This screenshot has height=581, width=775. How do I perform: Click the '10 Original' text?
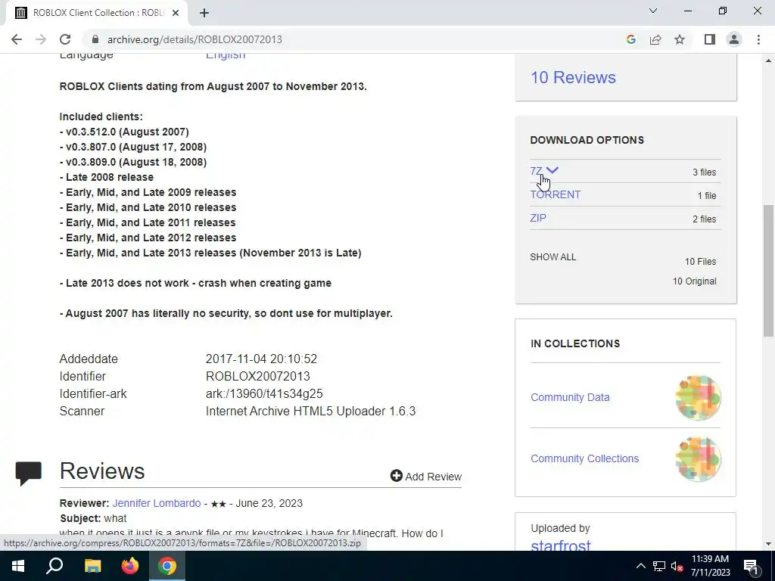(694, 281)
